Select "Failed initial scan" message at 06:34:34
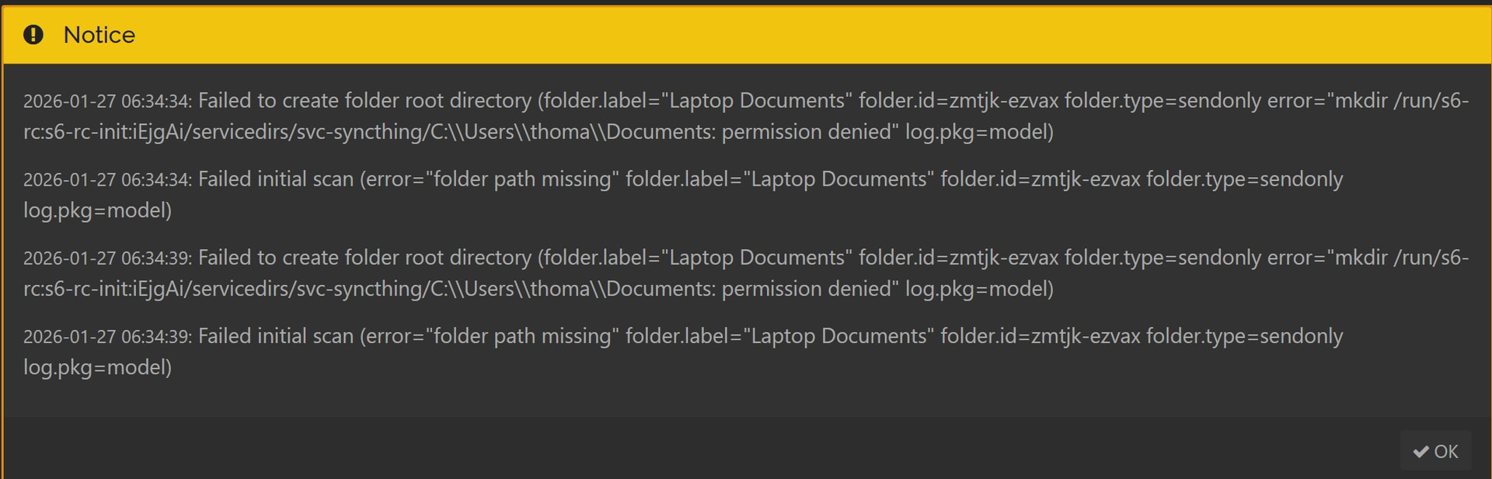 tap(276, 179)
